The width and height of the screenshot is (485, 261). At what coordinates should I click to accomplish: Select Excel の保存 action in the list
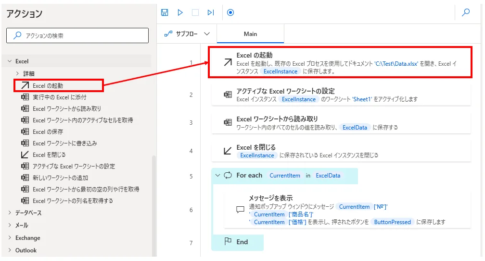[x=48, y=131]
